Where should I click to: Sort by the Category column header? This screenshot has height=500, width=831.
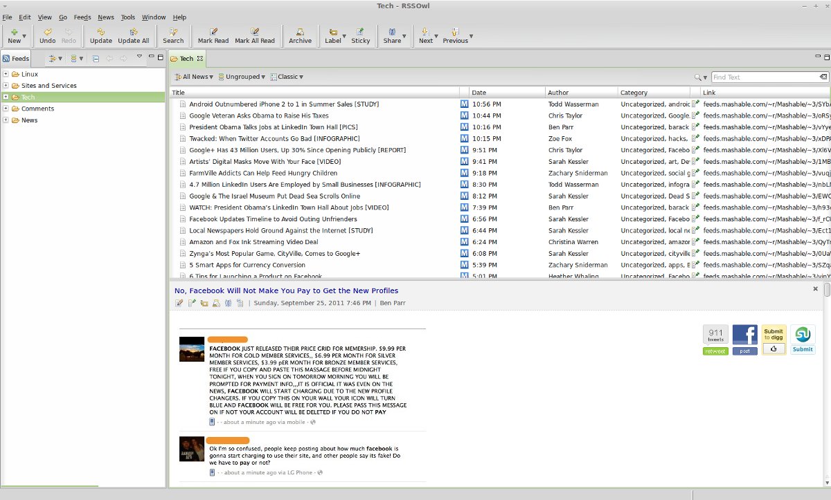point(654,92)
